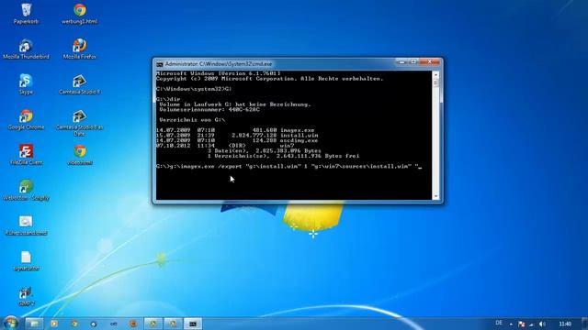Screen dimensions: 588x330
Task: Open the DE input language indicator
Action: (499, 323)
